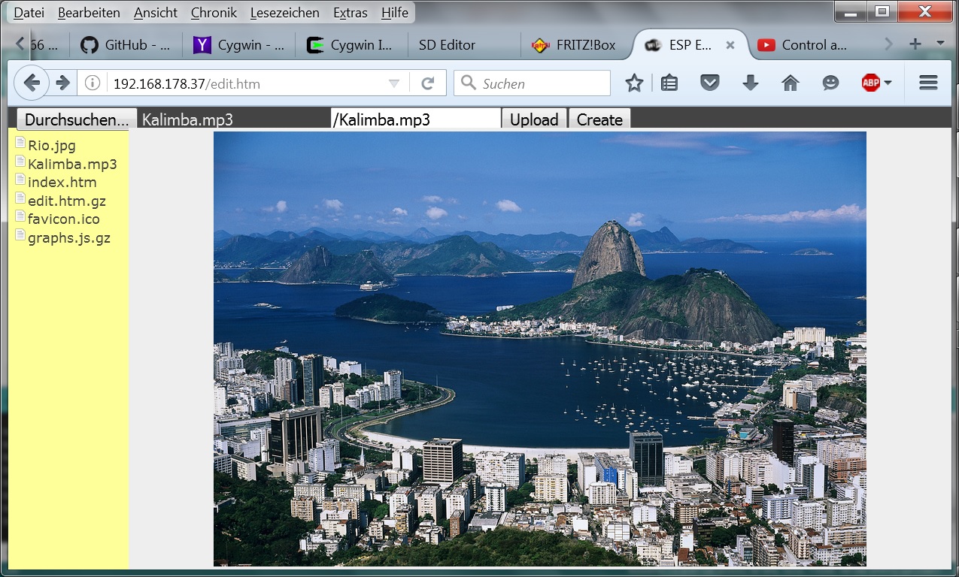Click the Create button
Viewport: 959px width, 577px height.
coord(599,119)
